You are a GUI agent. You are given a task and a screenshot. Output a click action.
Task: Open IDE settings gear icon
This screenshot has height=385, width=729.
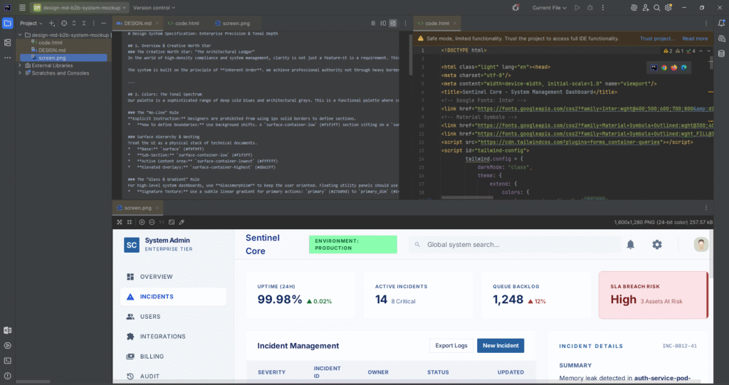pyautogui.click(x=666, y=8)
